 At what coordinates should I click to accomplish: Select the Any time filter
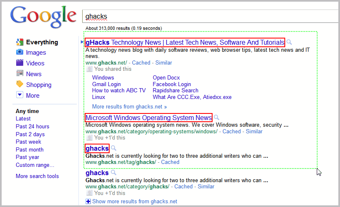coord(27,111)
